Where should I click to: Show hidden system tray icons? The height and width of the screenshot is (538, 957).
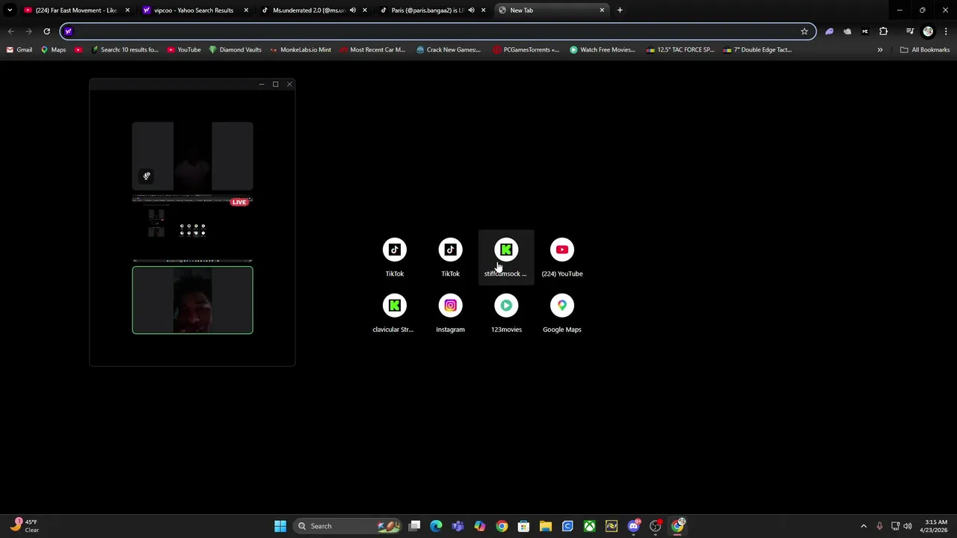[x=864, y=526]
